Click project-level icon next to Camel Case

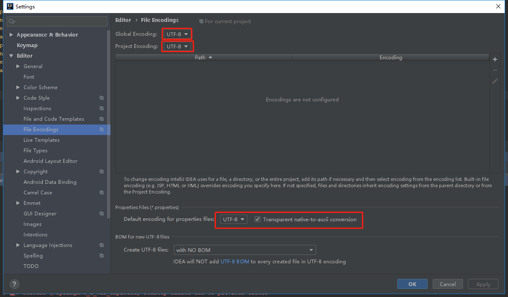click(101, 192)
